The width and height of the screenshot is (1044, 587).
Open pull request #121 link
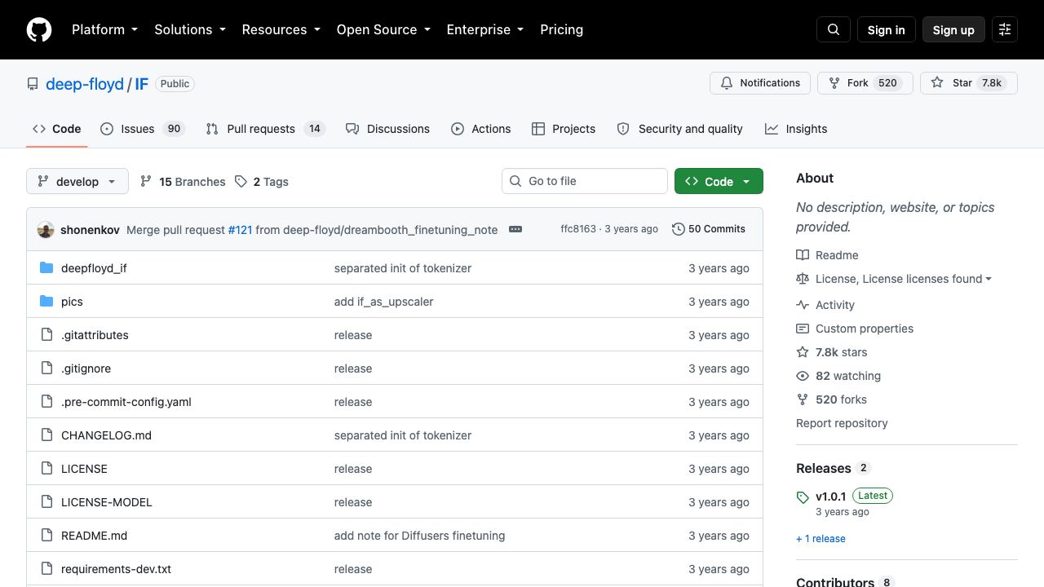coord(240,230)
